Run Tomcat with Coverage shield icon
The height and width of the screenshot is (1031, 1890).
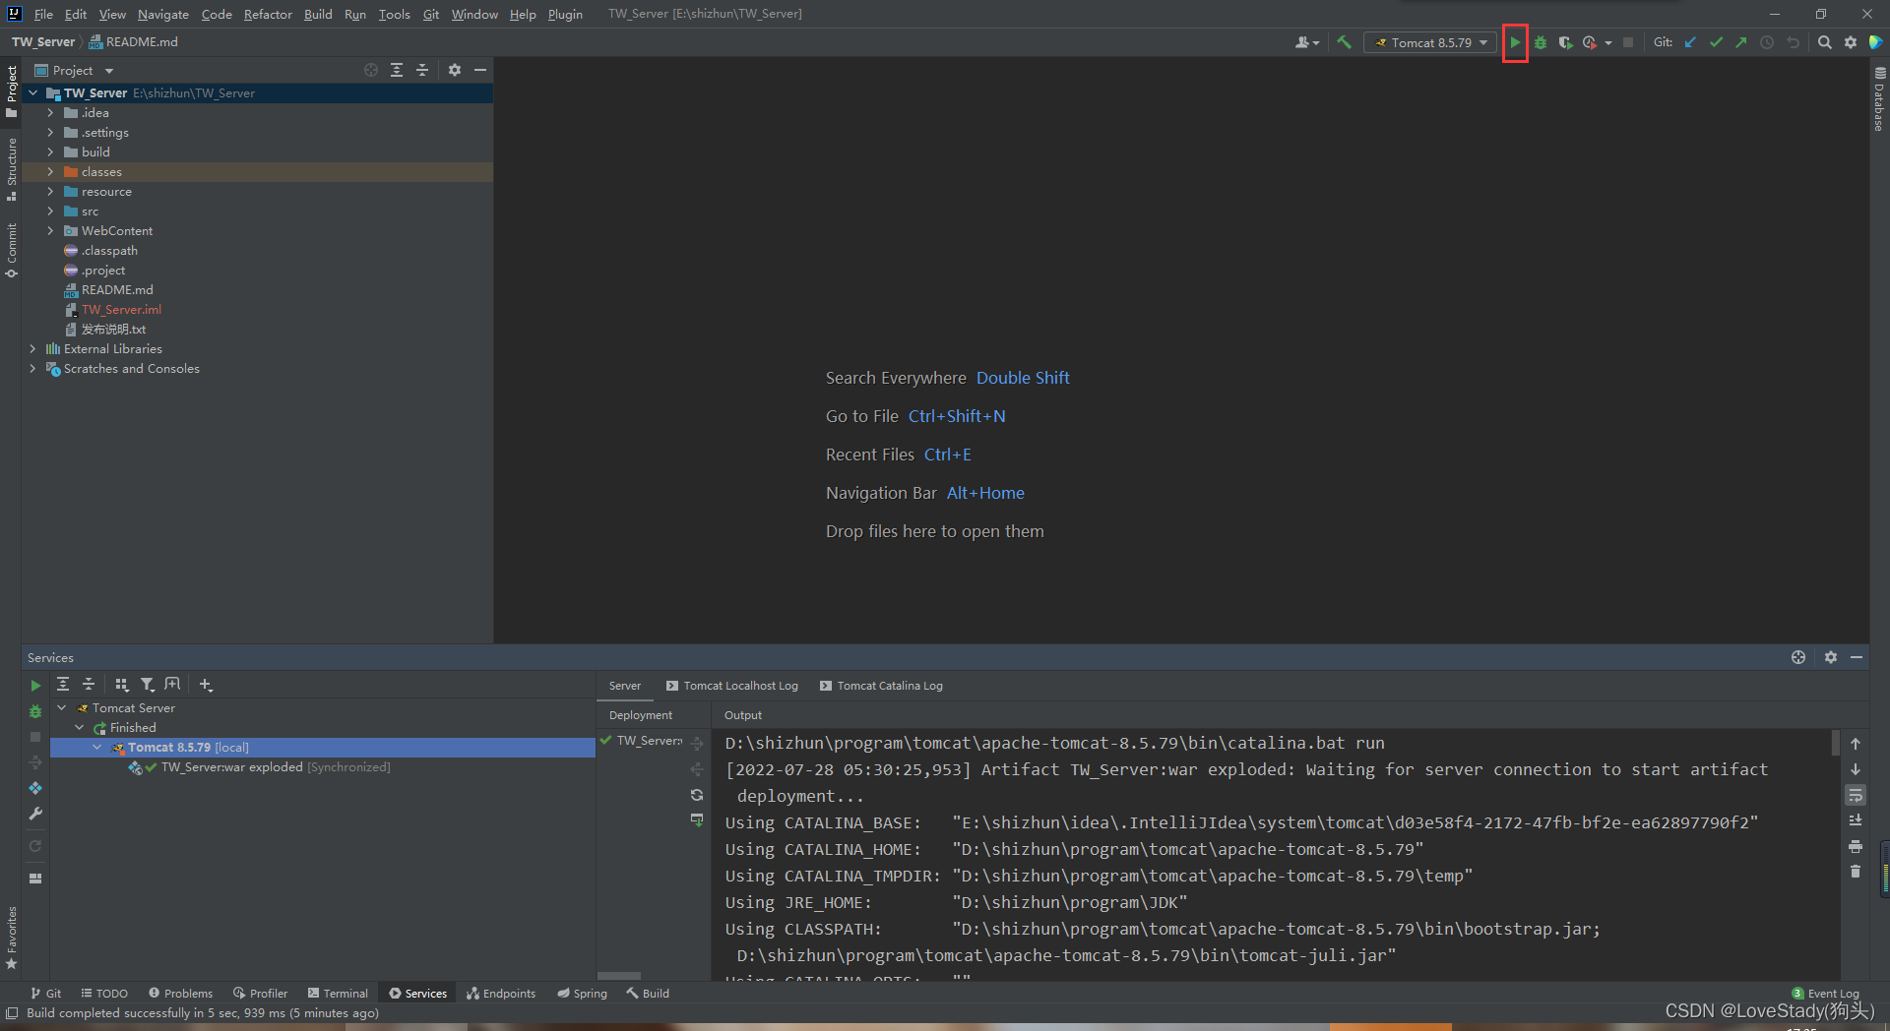pos(1565,42)
